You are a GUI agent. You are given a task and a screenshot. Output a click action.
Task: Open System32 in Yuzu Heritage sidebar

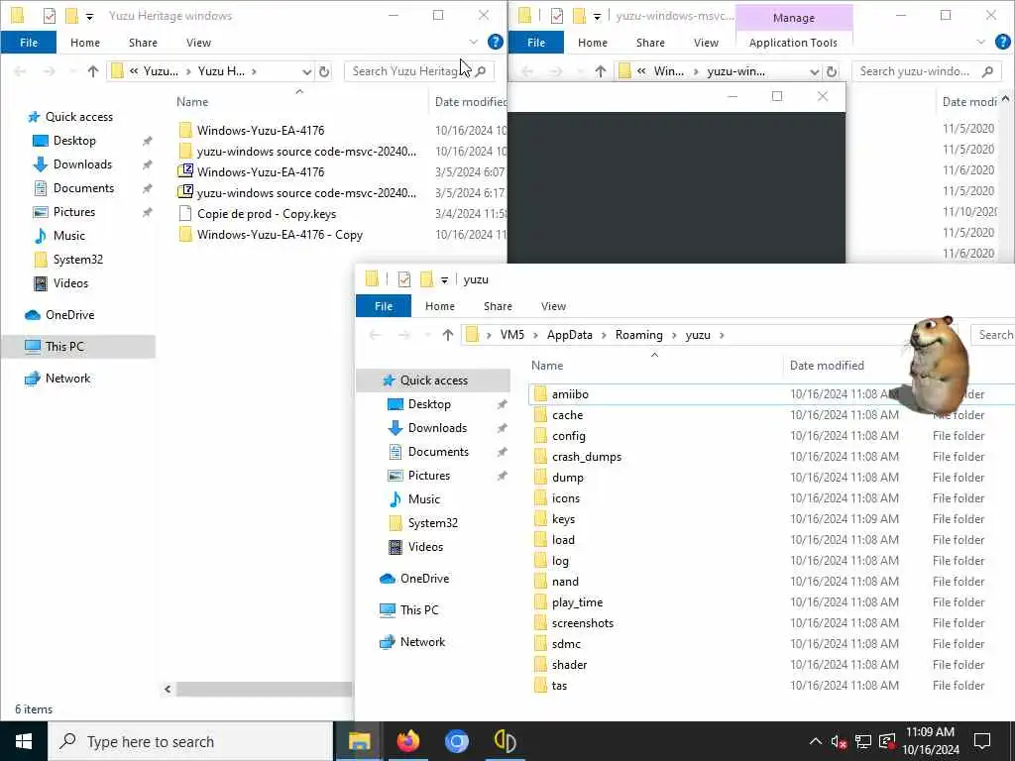coord(77,259)
